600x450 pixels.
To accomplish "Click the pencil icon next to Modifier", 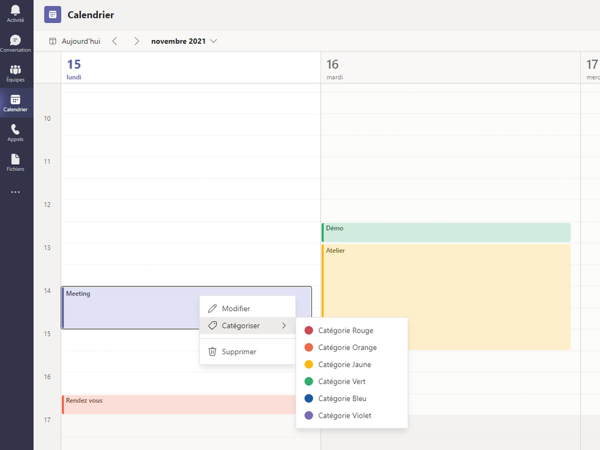I will tap(212, 308).
